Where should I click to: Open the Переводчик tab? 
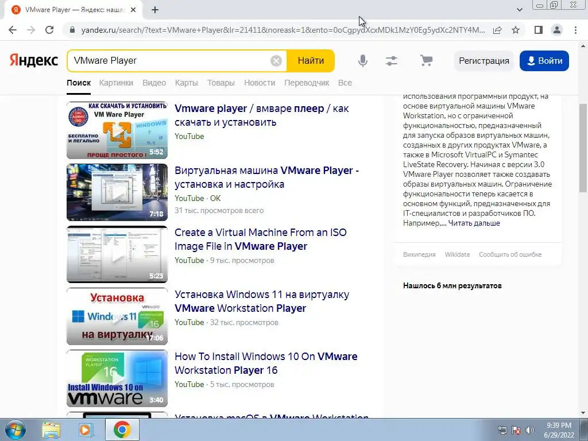(x=307, y=83)
